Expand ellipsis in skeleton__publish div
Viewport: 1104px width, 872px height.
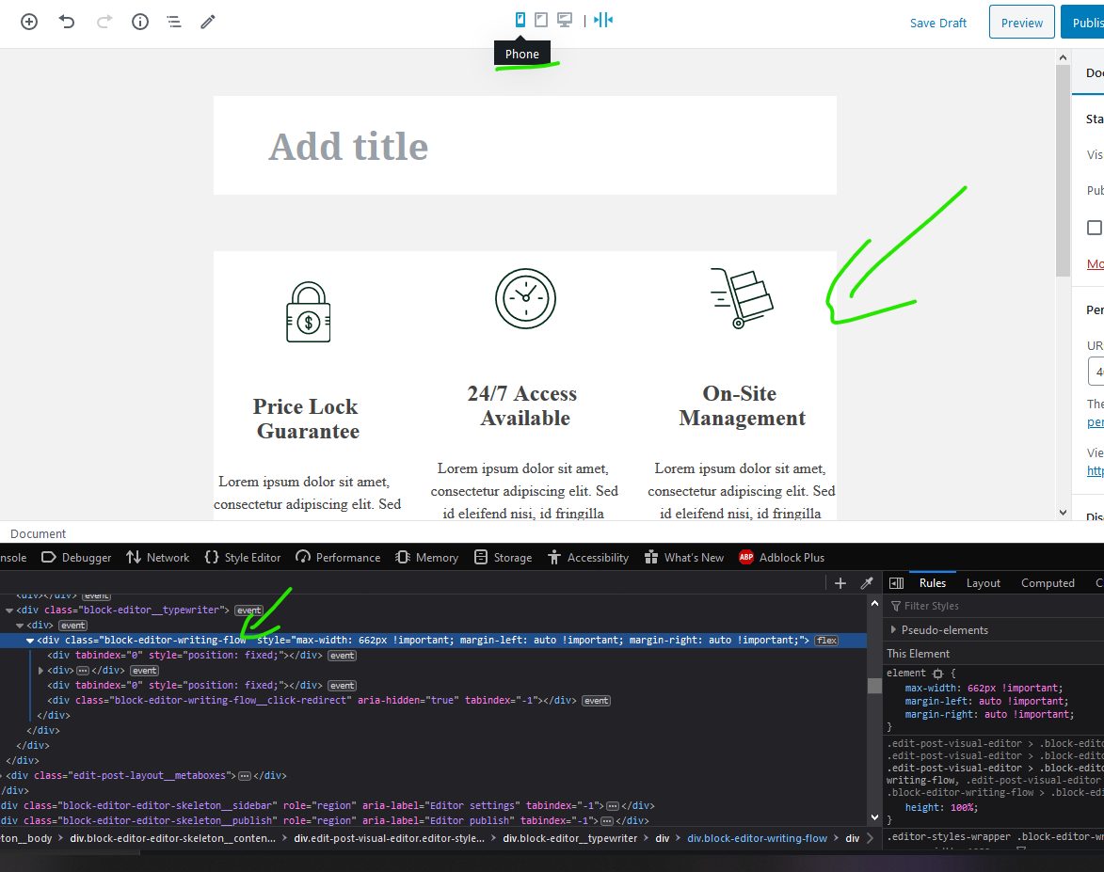tap(606, 820)
